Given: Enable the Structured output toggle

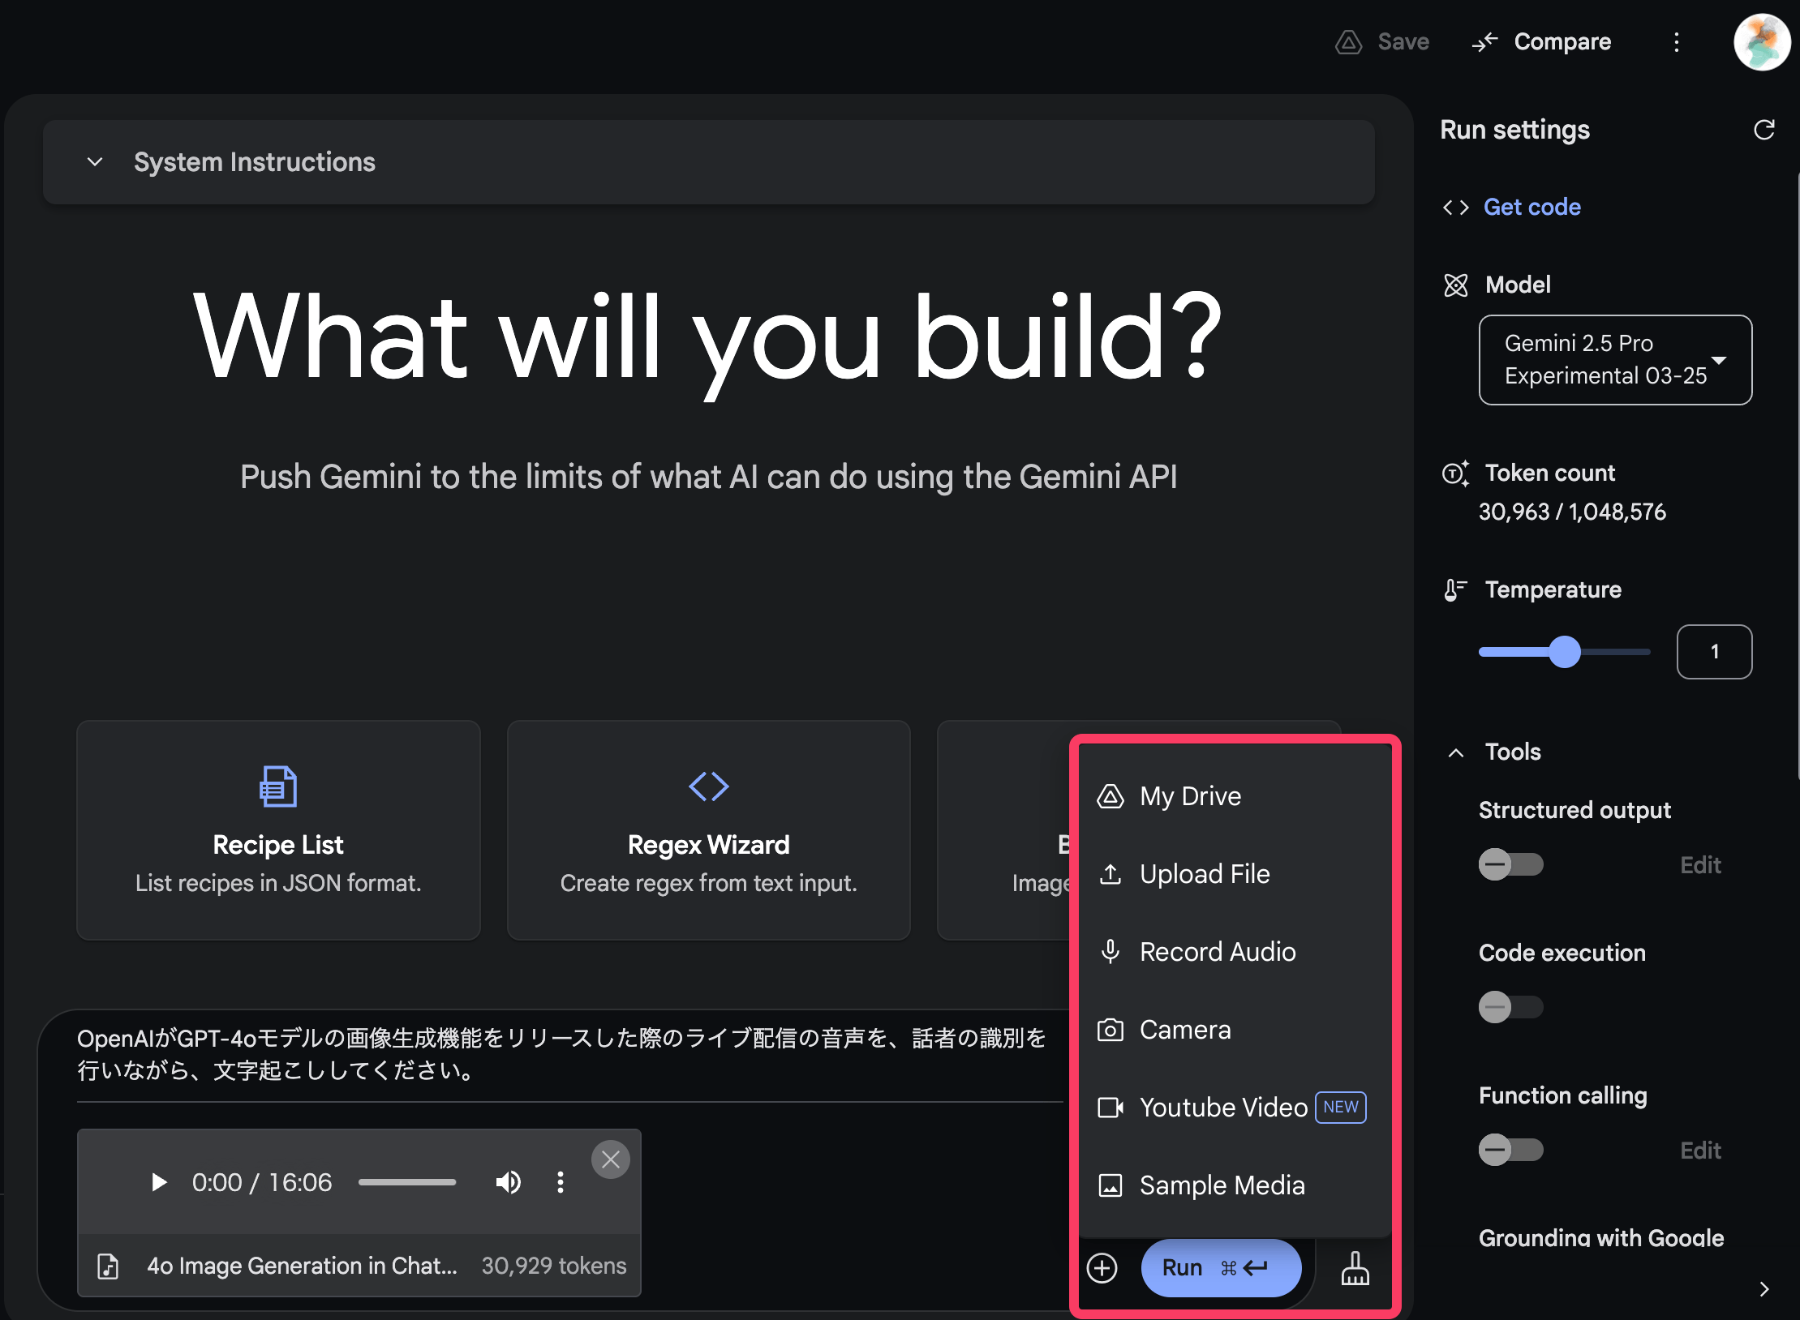Looking at the screenshot, I should coord(1510,864).
